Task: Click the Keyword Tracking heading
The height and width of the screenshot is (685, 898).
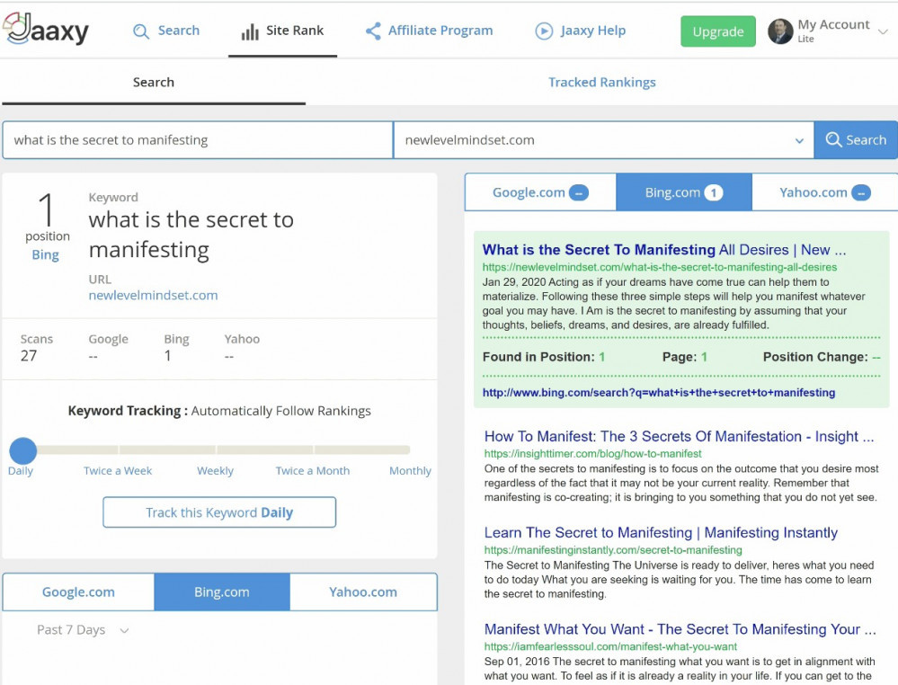Action: (x=128, y=411)
